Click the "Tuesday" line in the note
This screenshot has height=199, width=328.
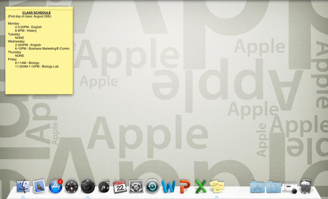click(14, 34)
